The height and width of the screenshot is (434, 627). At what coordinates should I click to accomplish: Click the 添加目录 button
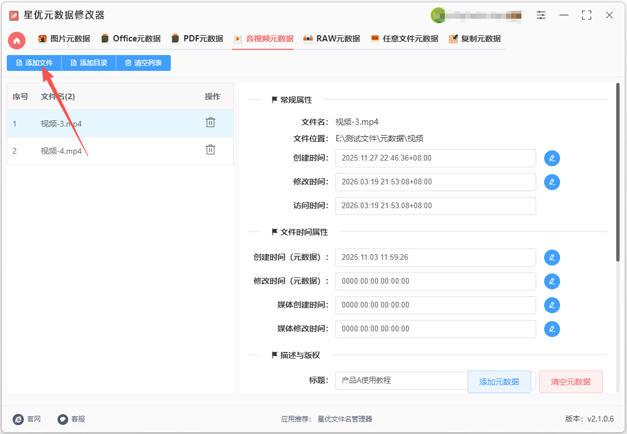[x=89, y=63]
